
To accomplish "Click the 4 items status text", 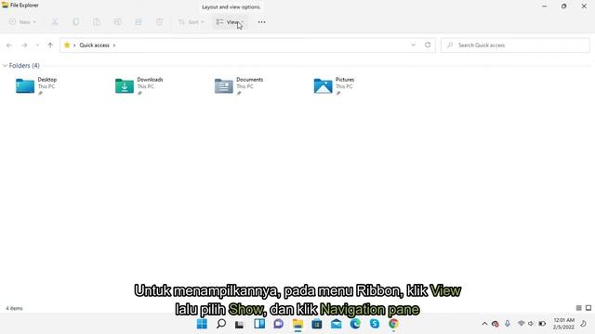I will click(x=14, y=308).
